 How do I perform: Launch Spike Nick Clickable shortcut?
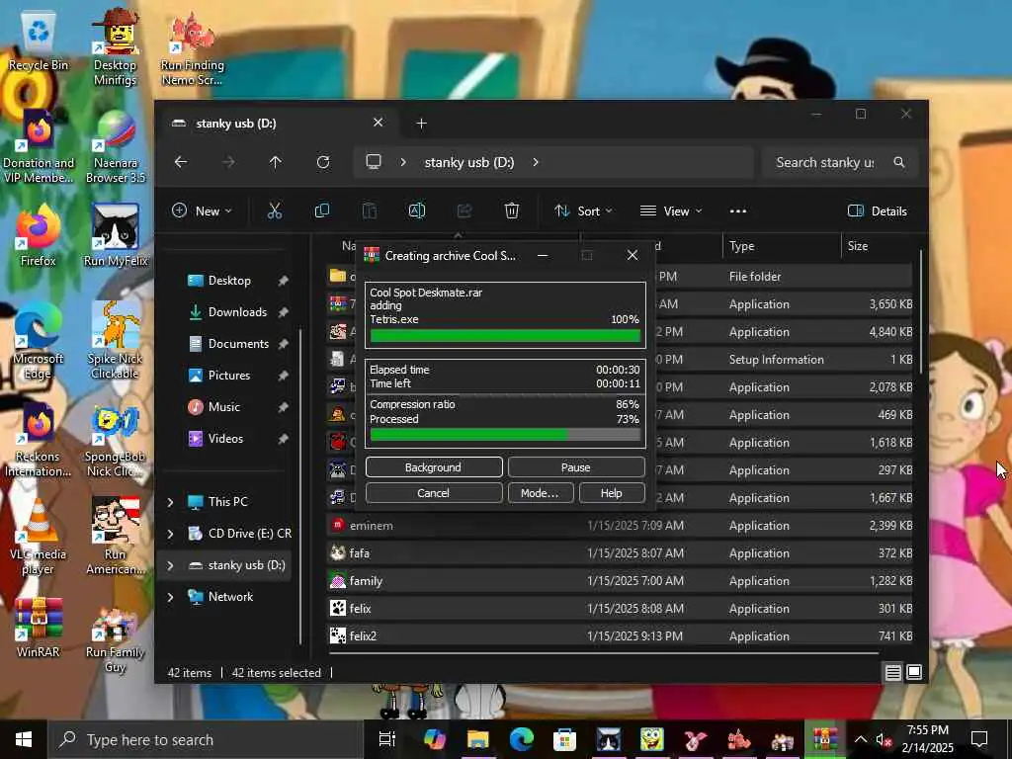point(115,341)
